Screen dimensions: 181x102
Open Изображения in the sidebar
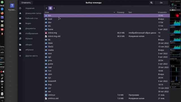[32, 33]
